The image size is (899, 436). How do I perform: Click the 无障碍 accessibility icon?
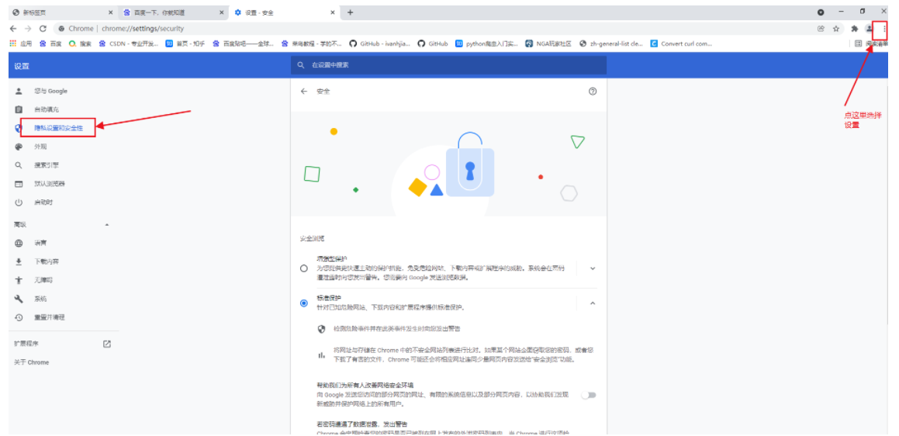(19, 280)
